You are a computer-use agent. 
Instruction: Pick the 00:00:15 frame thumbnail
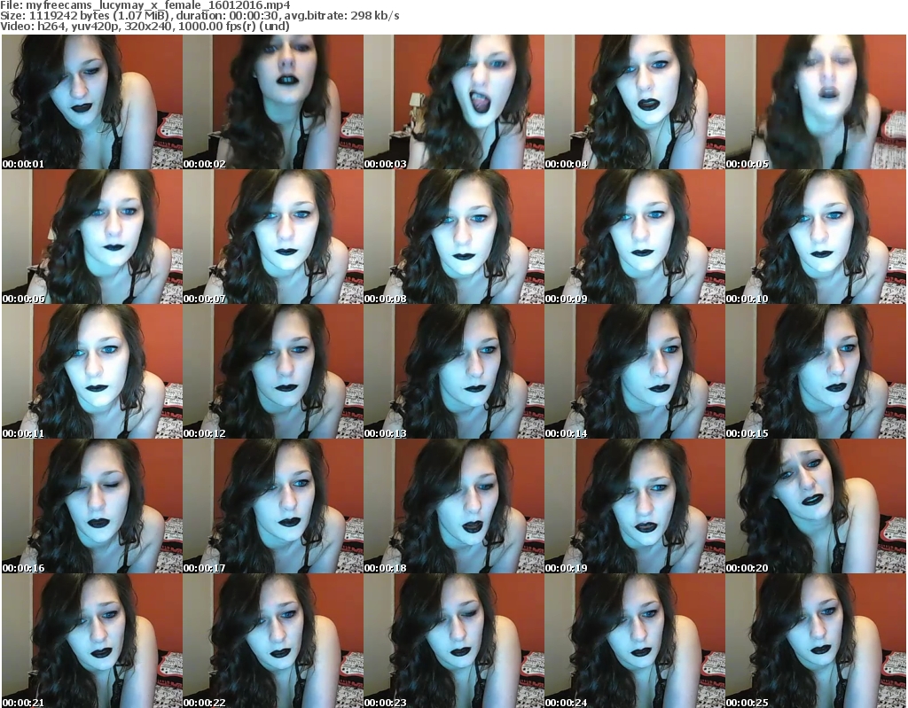point(816,371)
